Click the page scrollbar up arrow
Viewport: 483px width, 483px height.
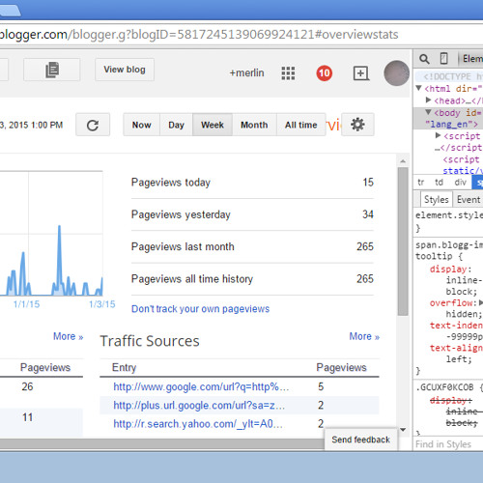click(403, 161)
